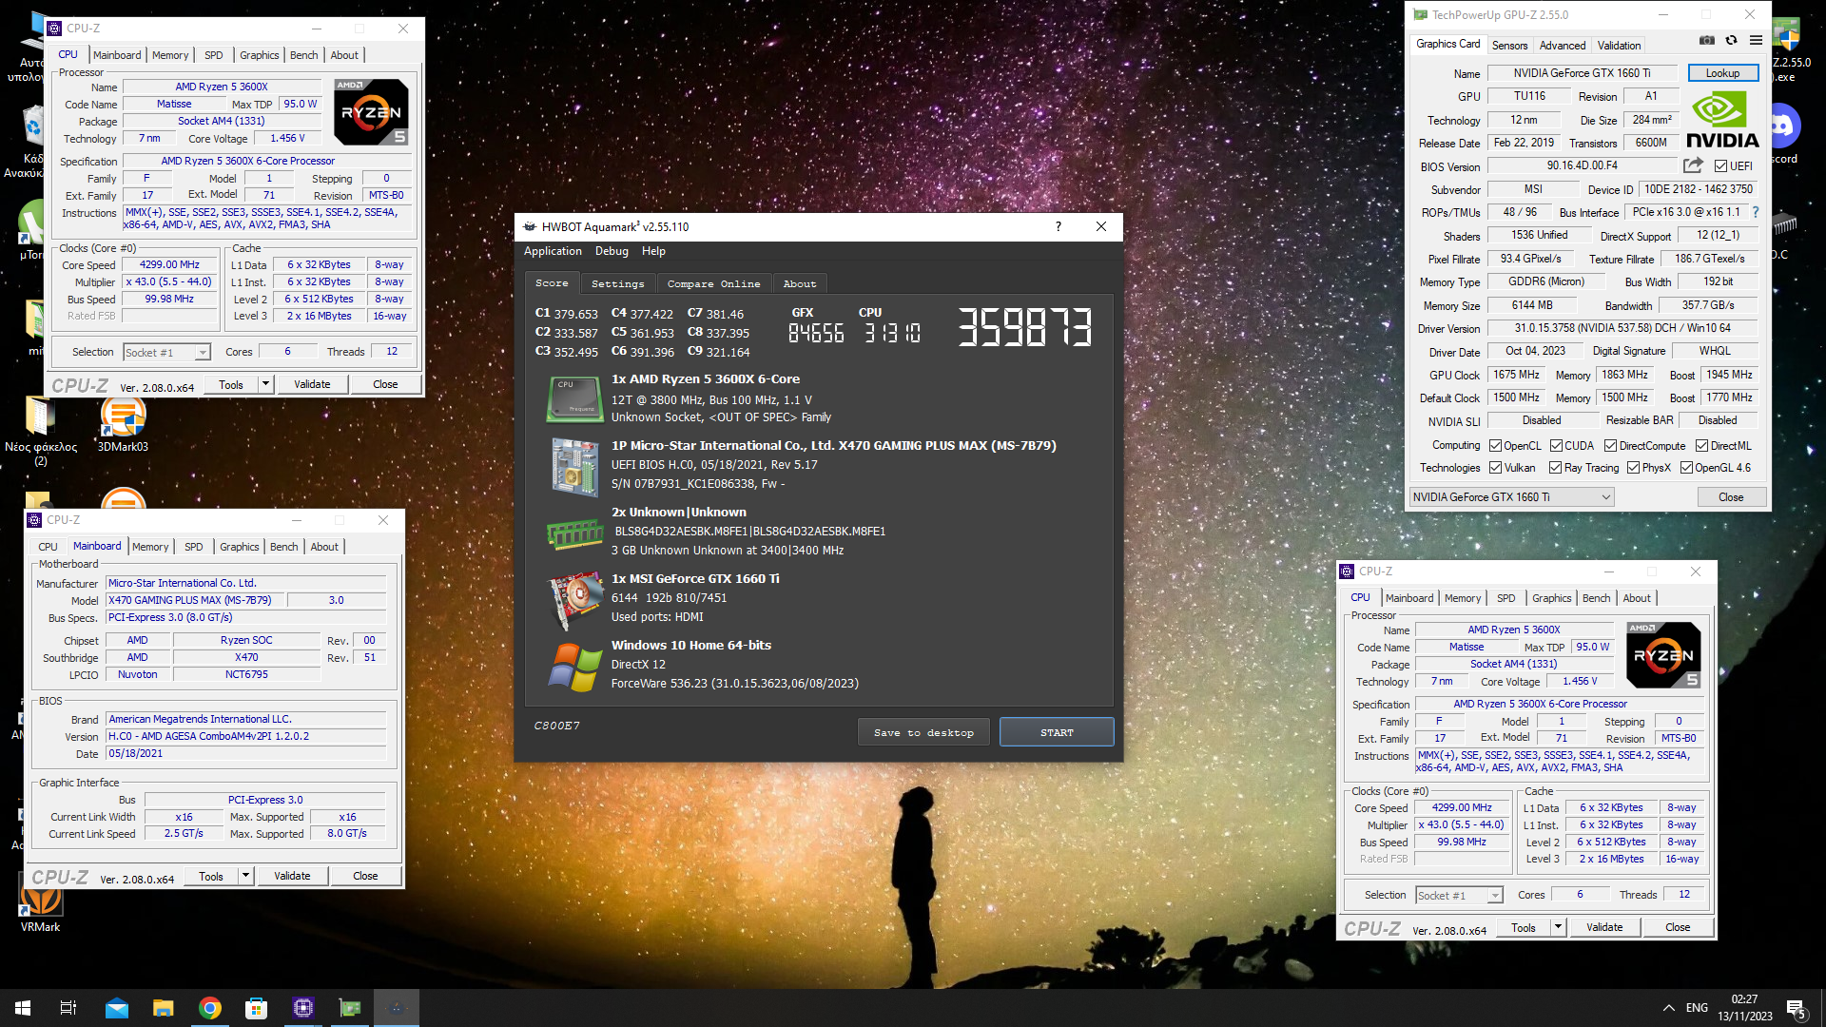Click the Tools button in bottom-right CPU-Z
The image size is (1826, 1027).
tap(1523, 927)
